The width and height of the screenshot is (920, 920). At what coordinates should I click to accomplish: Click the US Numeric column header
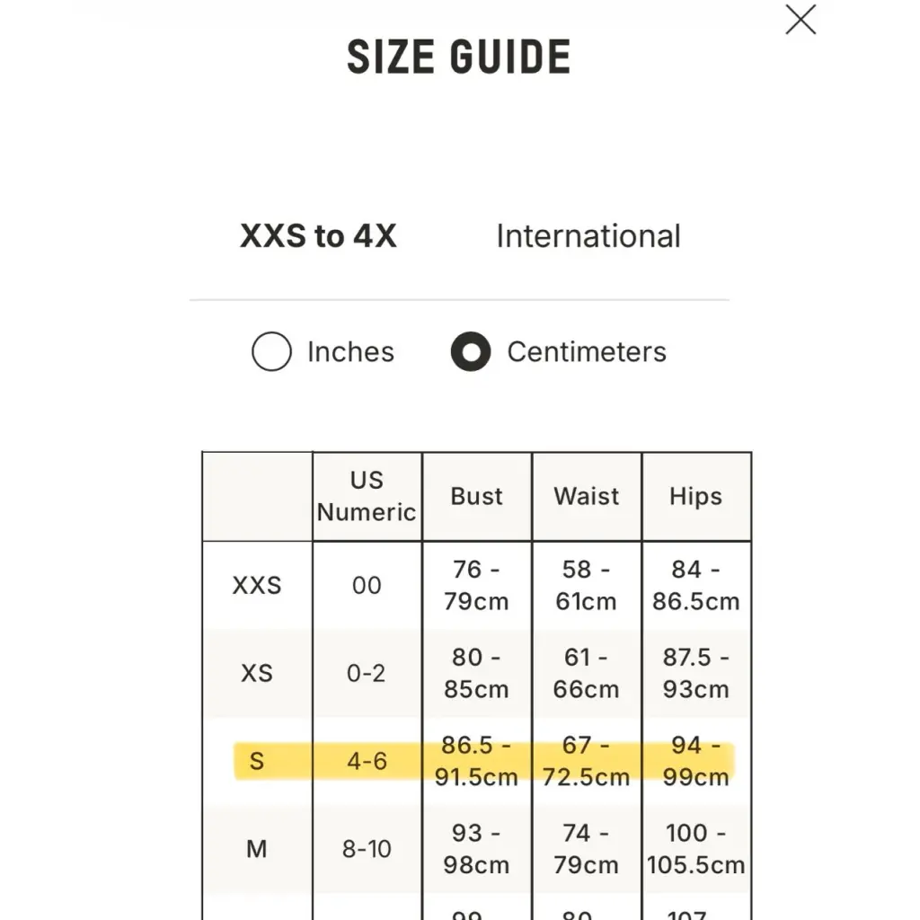367,496
